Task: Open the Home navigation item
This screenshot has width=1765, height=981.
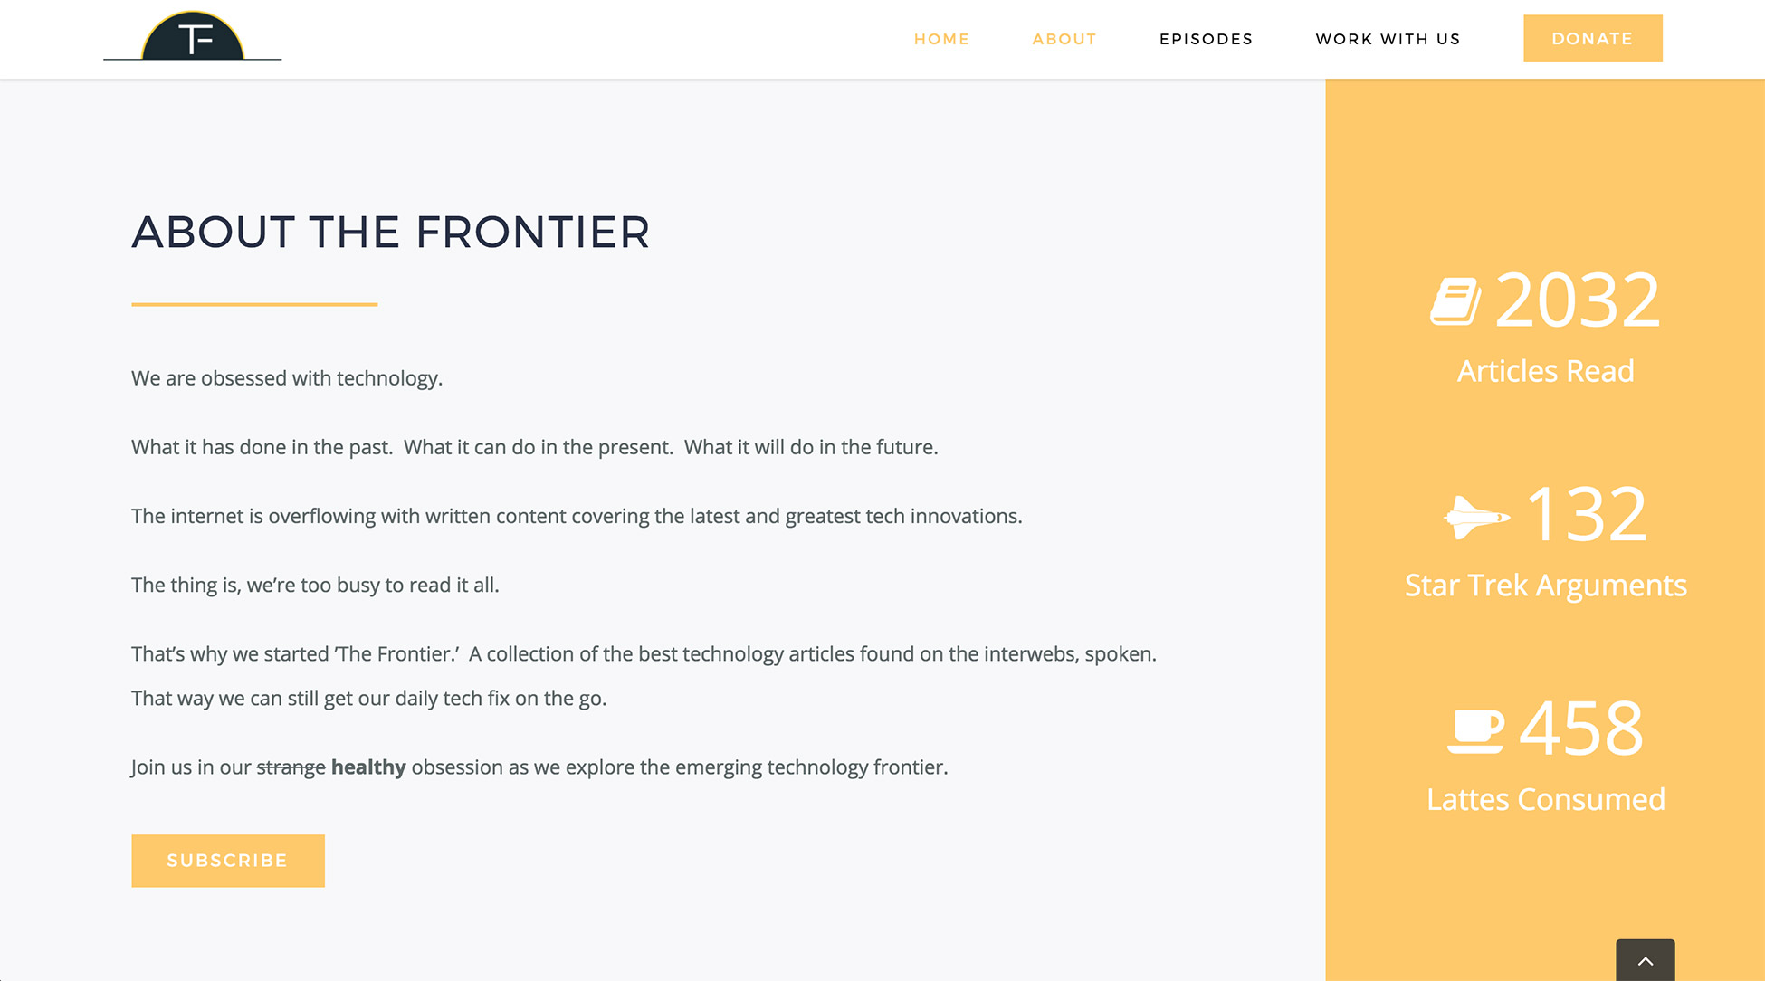Action: coord(941,39)
